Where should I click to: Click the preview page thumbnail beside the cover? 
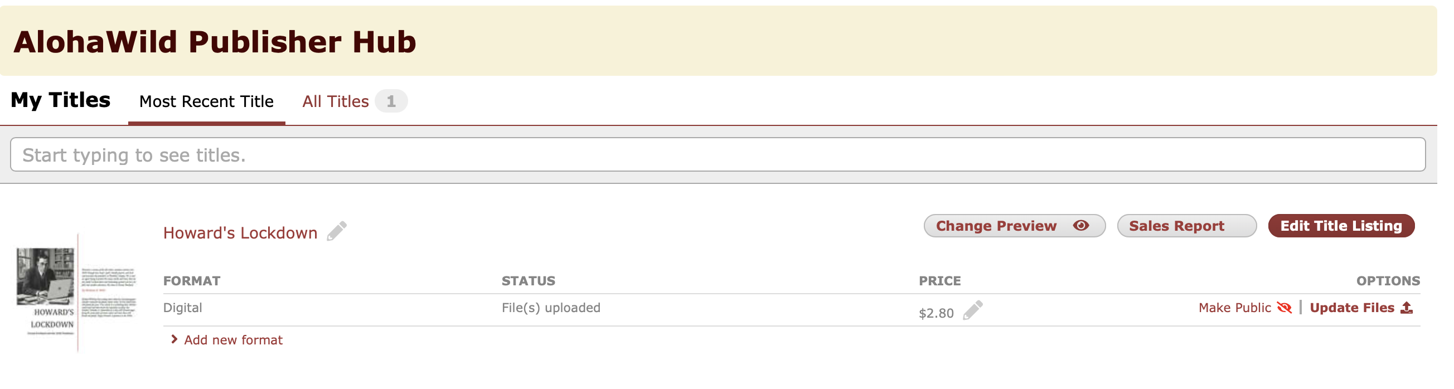point(108,292)
